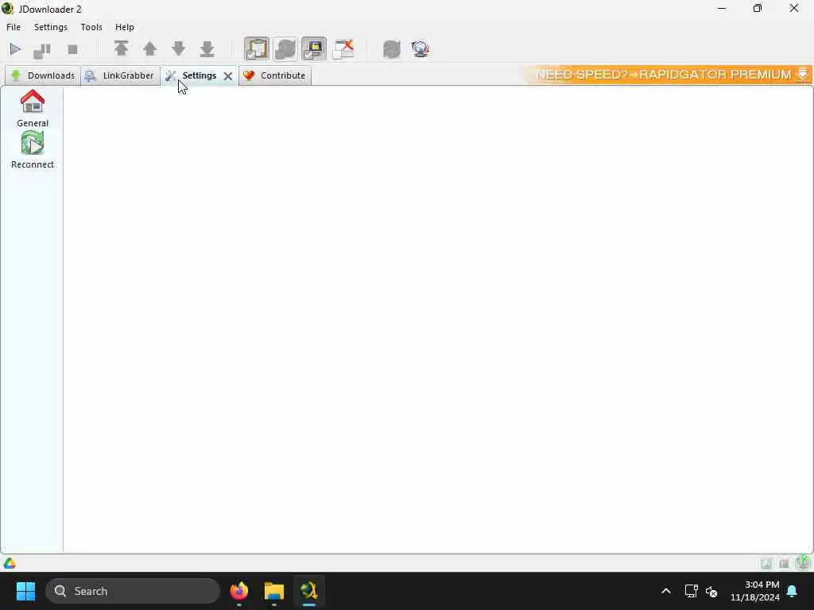Click the muted volume tray icon
The width and height of the screenshot is (814, 610).
pos(711,591)
